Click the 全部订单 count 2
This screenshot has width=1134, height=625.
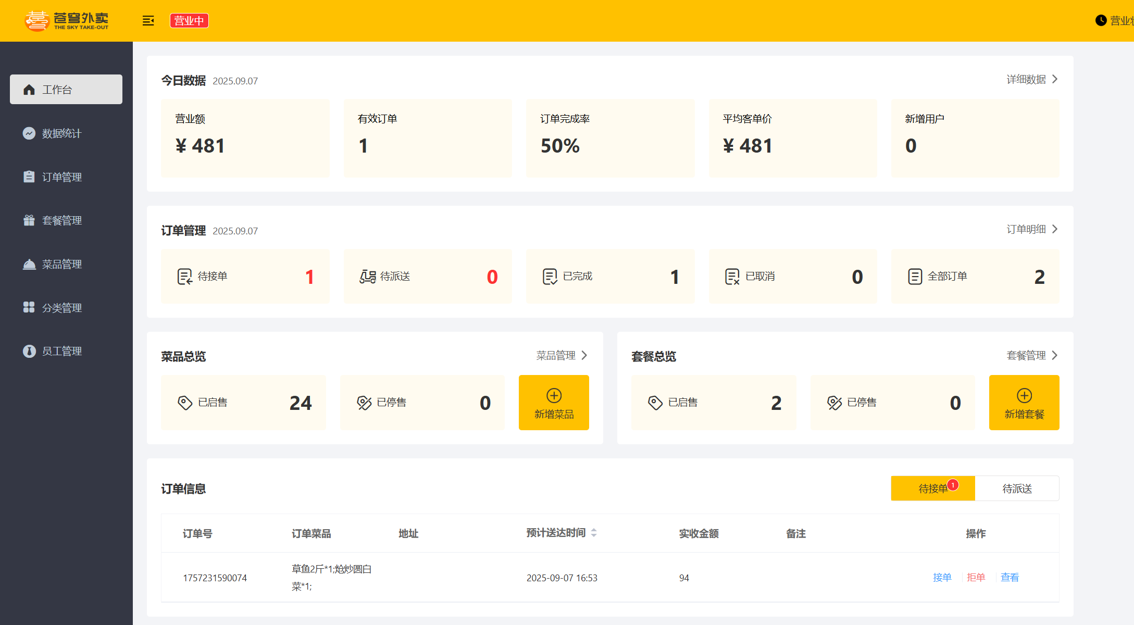1040,277
